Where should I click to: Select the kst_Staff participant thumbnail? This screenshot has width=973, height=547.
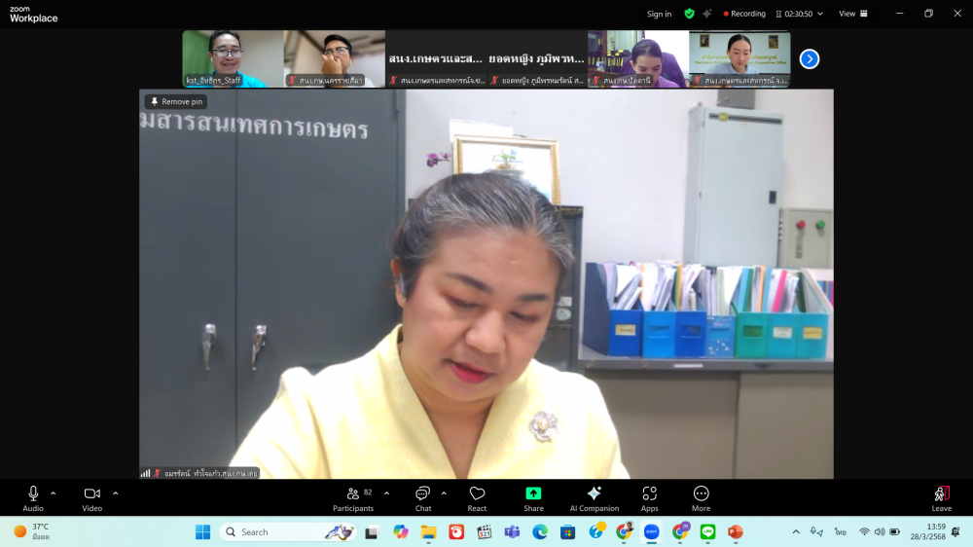click(233, 59)
